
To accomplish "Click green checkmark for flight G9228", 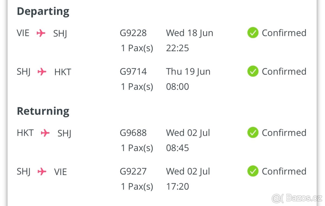I will click(253, 33).
